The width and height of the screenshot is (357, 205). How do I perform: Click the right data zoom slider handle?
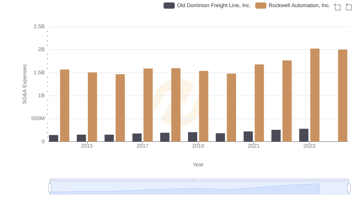pos(349,188)
